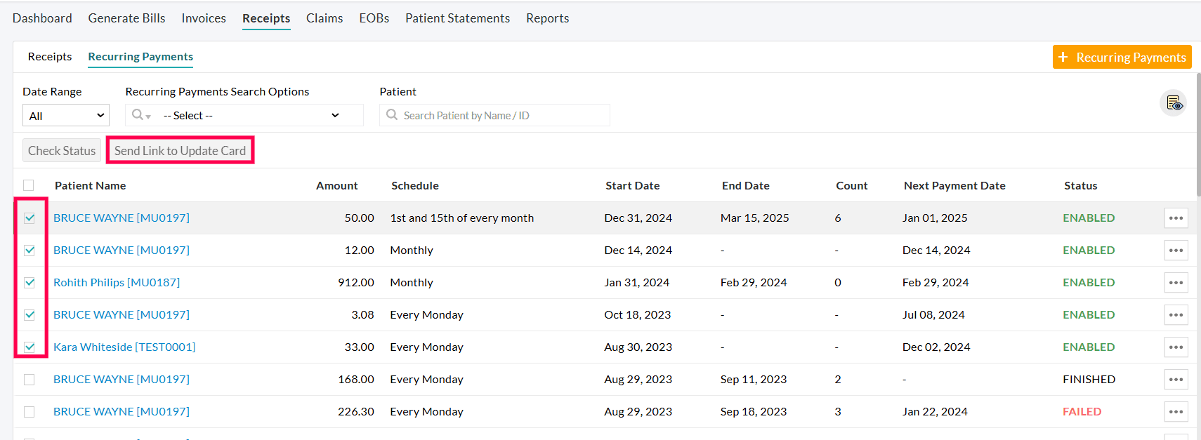The image size is (1201, 440).
Task: Open search options magnifier icon dropdown
Action: [141, 115]
